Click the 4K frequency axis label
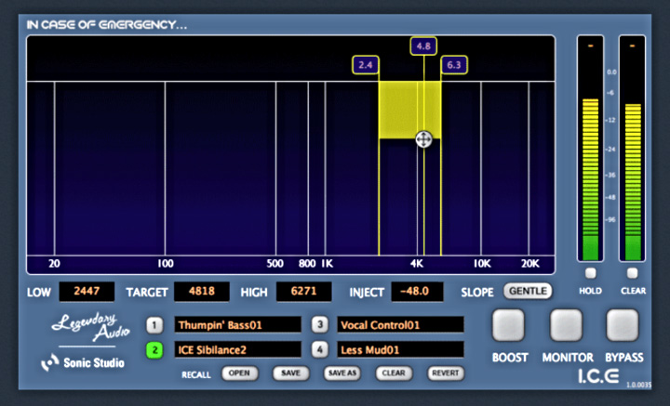Viewport: 670px width, 406px height. (x=417, y=264)
